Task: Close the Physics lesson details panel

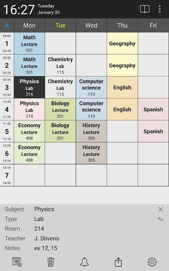Action: pos(161,209)
